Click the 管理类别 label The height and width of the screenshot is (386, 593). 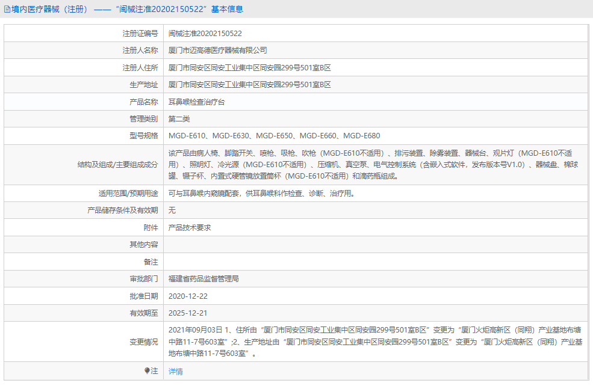point(144,119)
